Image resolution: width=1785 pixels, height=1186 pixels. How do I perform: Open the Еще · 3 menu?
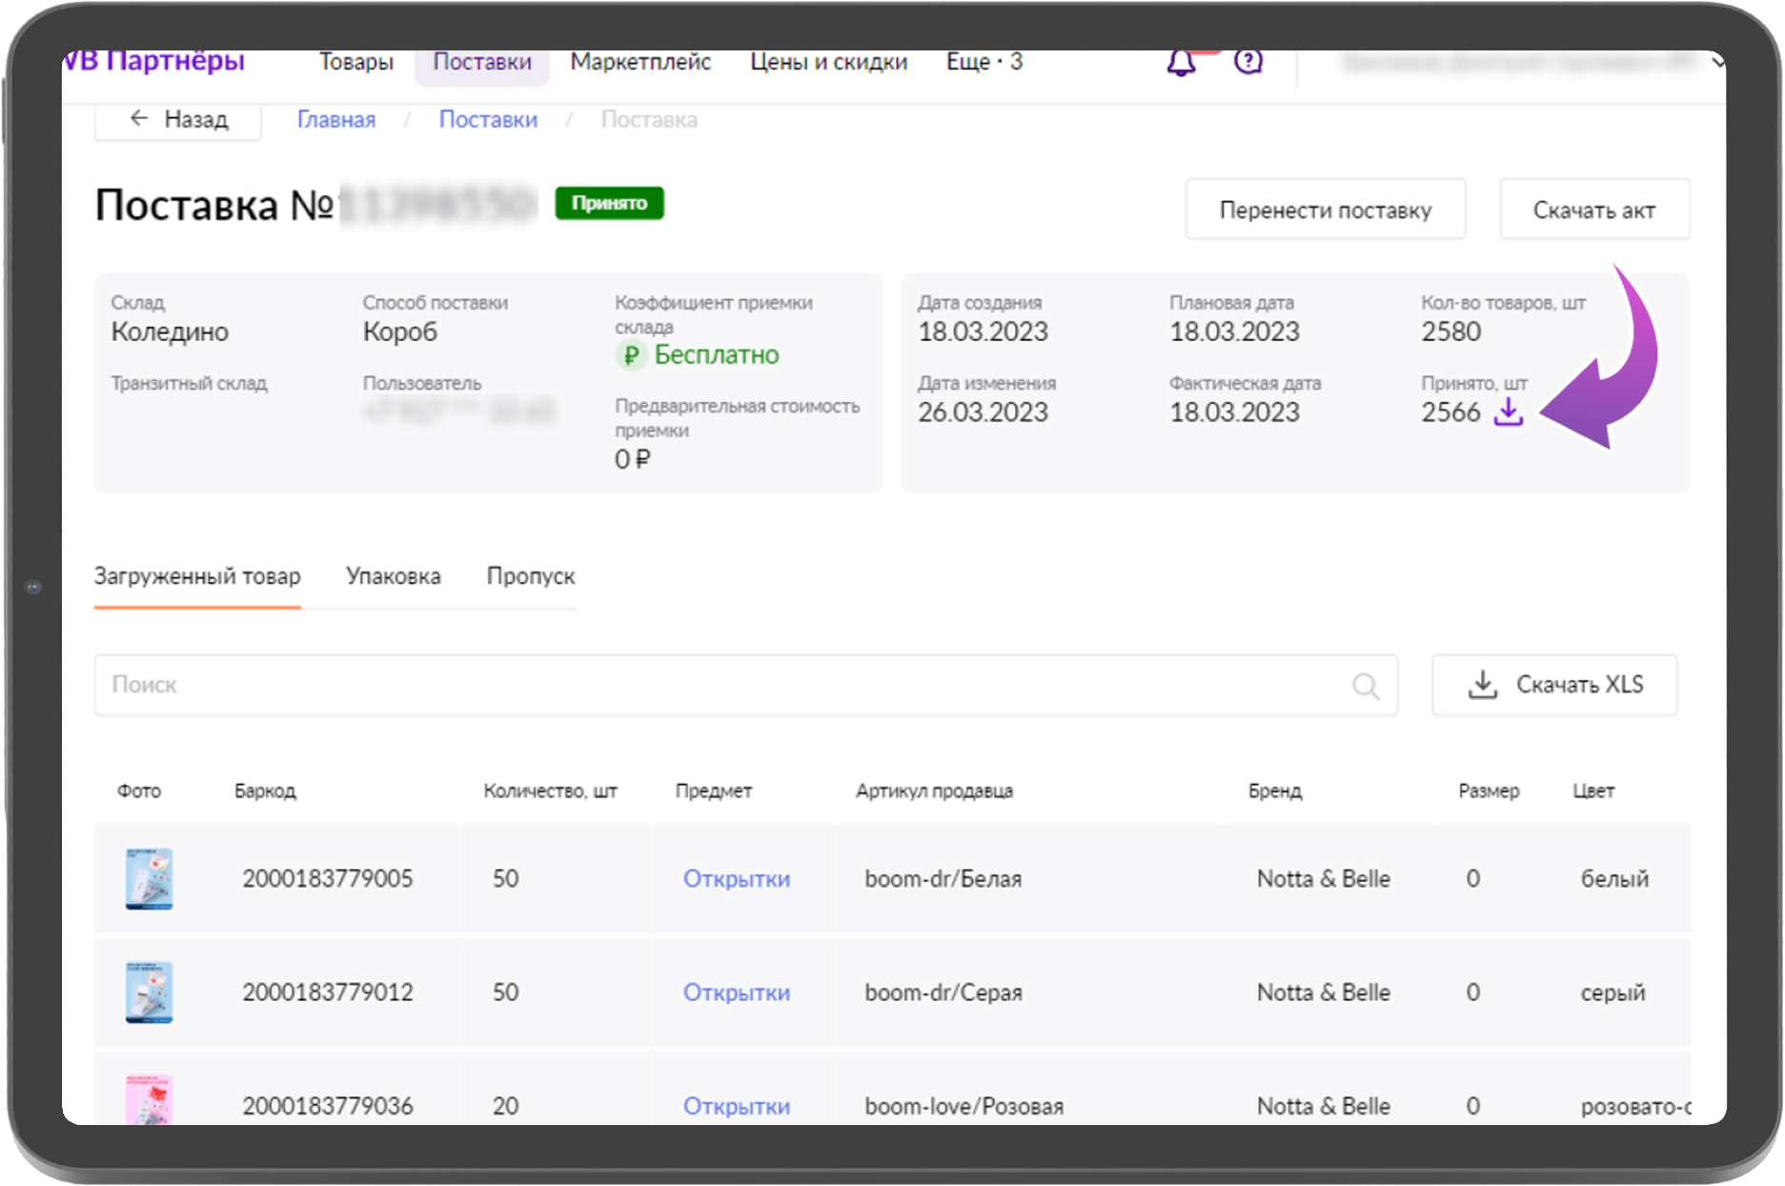984,63
